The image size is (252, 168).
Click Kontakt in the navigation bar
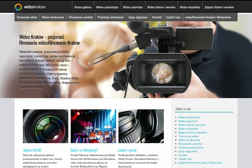(157, 18)
